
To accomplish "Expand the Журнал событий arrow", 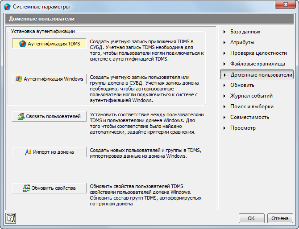I will pos(224,96).
